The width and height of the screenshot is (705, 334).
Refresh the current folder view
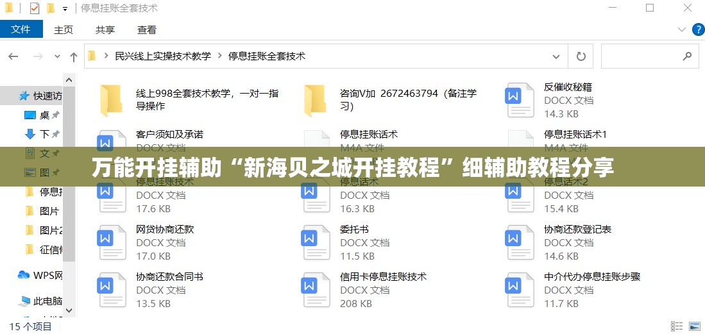click(x=581, y=56)
